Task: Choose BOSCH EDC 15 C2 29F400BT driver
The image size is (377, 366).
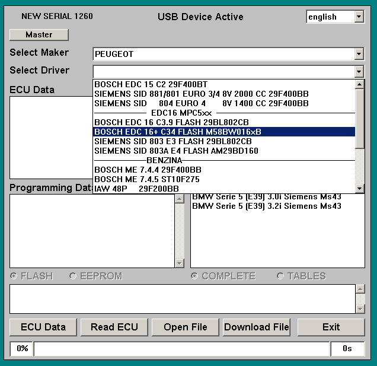Action: tap(224, 84)
